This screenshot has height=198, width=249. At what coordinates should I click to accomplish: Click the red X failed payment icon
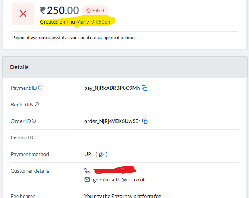(23, 14)
